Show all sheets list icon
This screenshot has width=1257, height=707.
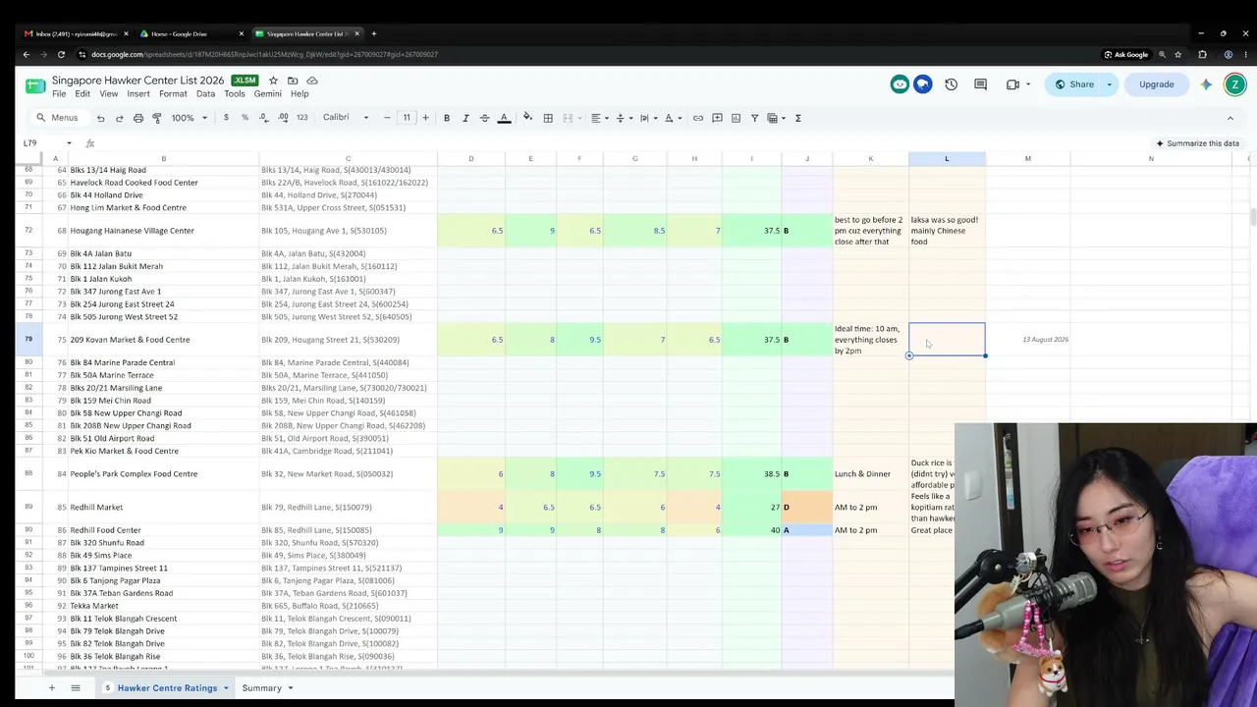coord(75,688)
